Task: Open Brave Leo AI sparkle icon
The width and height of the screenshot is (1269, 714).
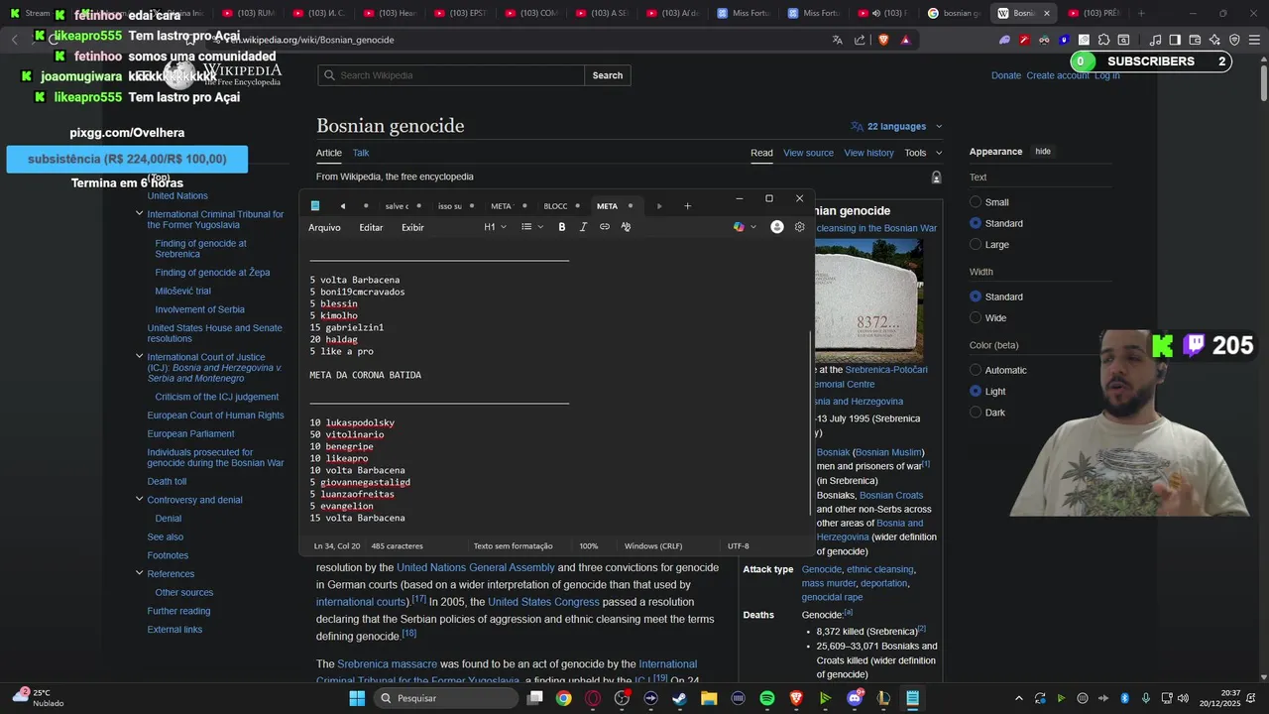Action: [1214, 40]
